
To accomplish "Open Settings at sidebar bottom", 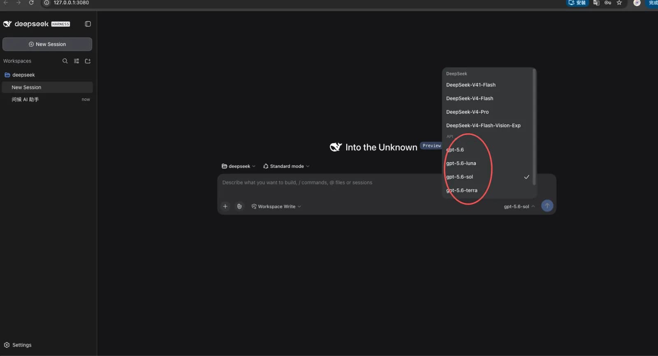I will 18,345.
